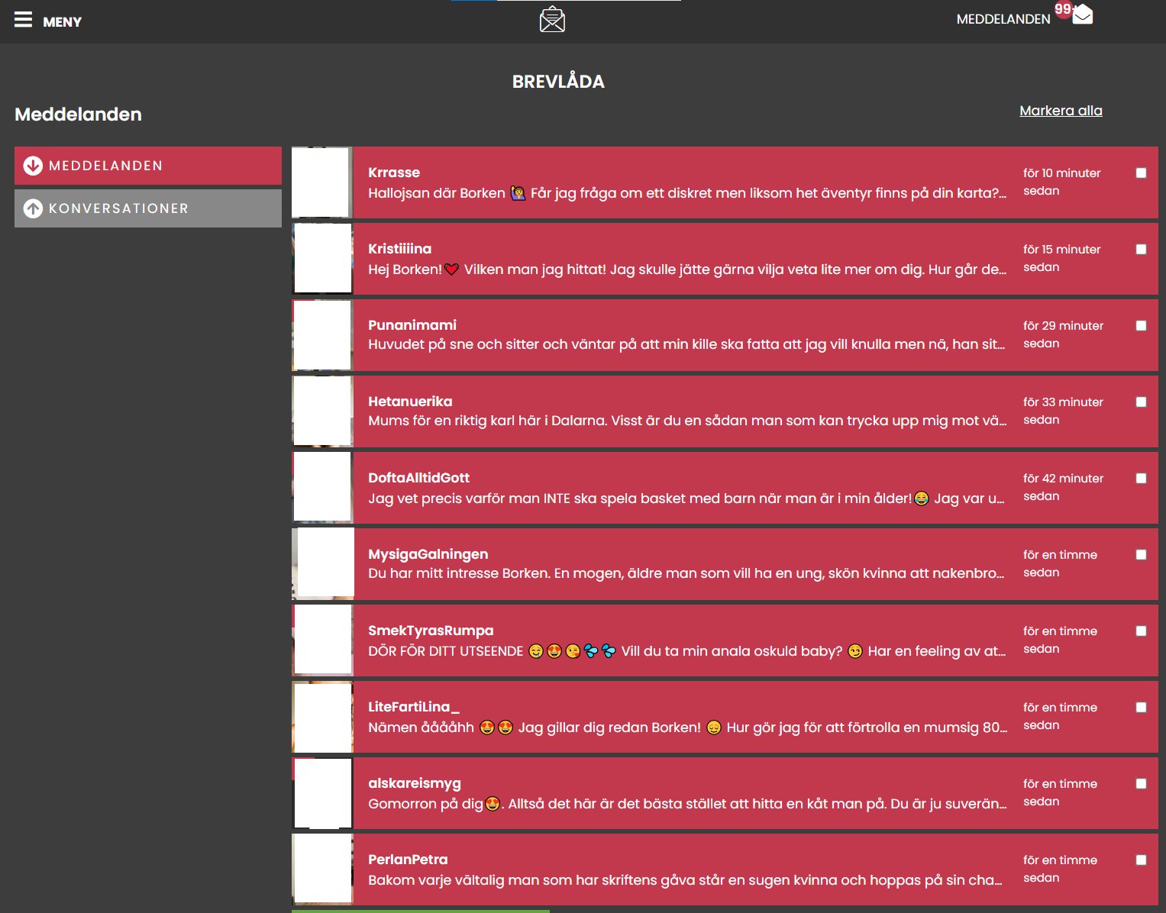
Task: Click the 'för 33 minuter sedan' timestamp
Action: click(1064, 411)
